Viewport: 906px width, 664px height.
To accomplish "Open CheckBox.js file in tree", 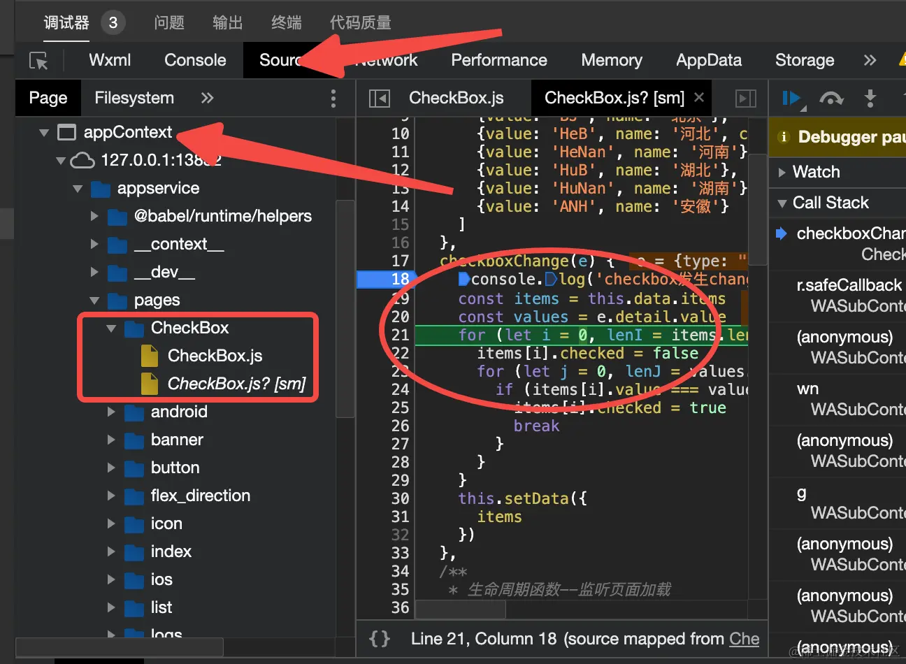I will click(215, 356).
